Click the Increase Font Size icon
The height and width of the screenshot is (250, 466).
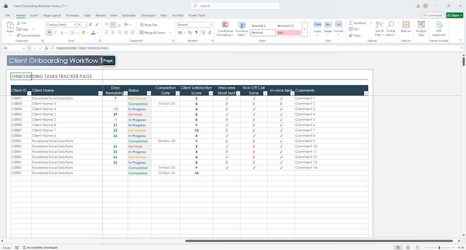[90, 25]
